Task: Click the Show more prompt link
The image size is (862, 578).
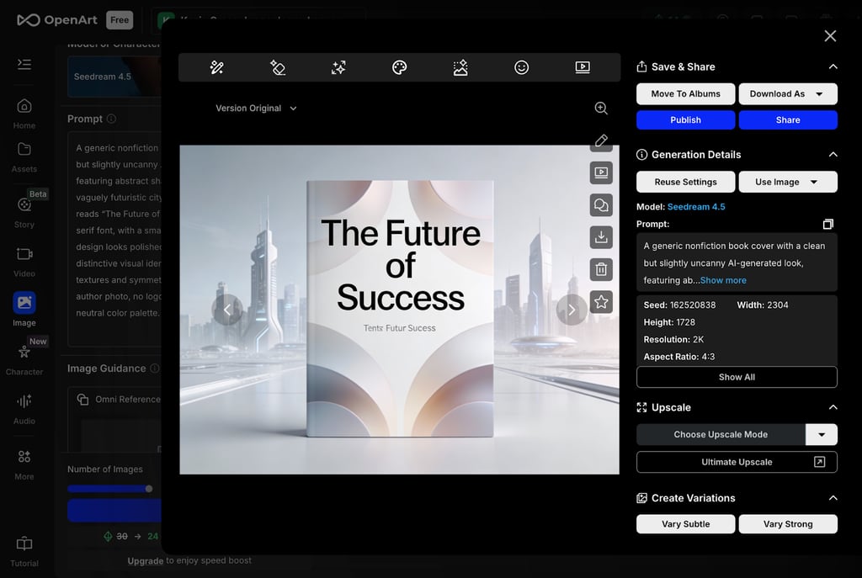Action: (x=723, y=280)
